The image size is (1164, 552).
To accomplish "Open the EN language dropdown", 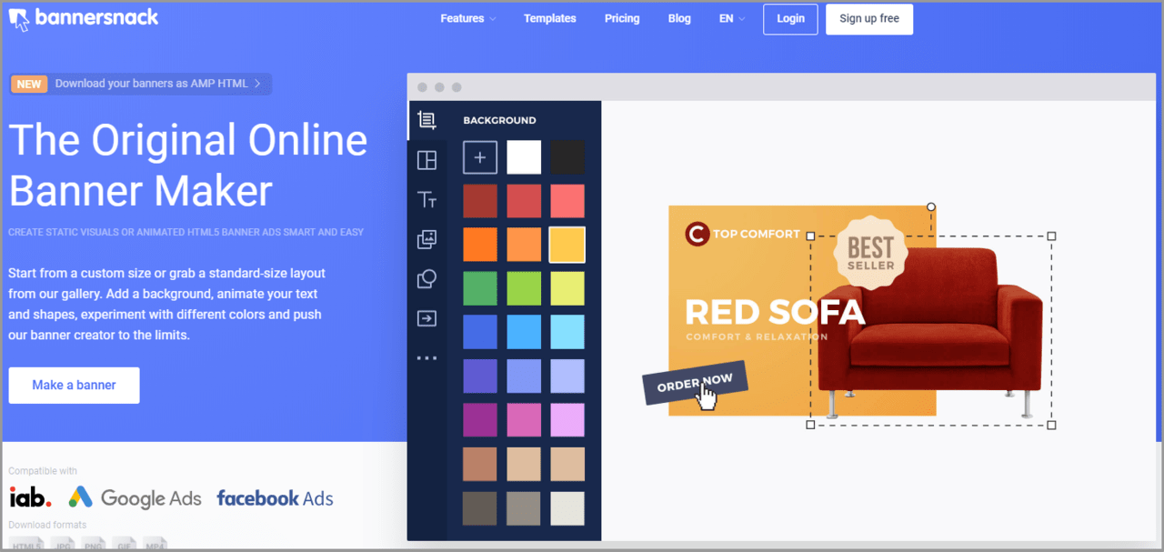I will (732, 18).
